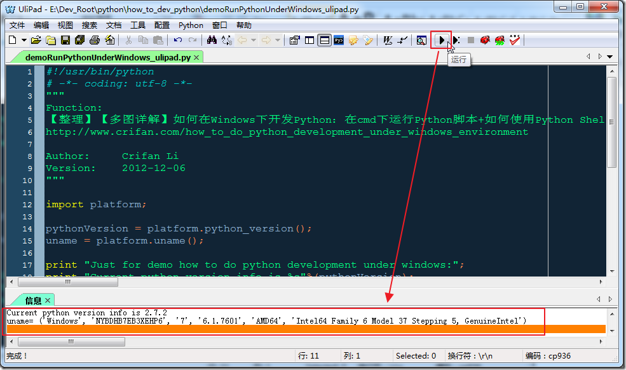The width and height of the screenshot is (626, 370).
Task: Open the Python shell window icon
Action: (339, 40)
